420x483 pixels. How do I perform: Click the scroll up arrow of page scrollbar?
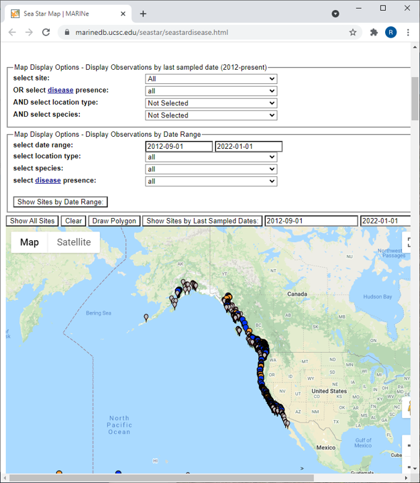[x=415, y=47]
